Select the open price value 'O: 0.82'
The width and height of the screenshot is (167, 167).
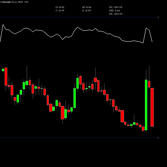coord(60,7)
